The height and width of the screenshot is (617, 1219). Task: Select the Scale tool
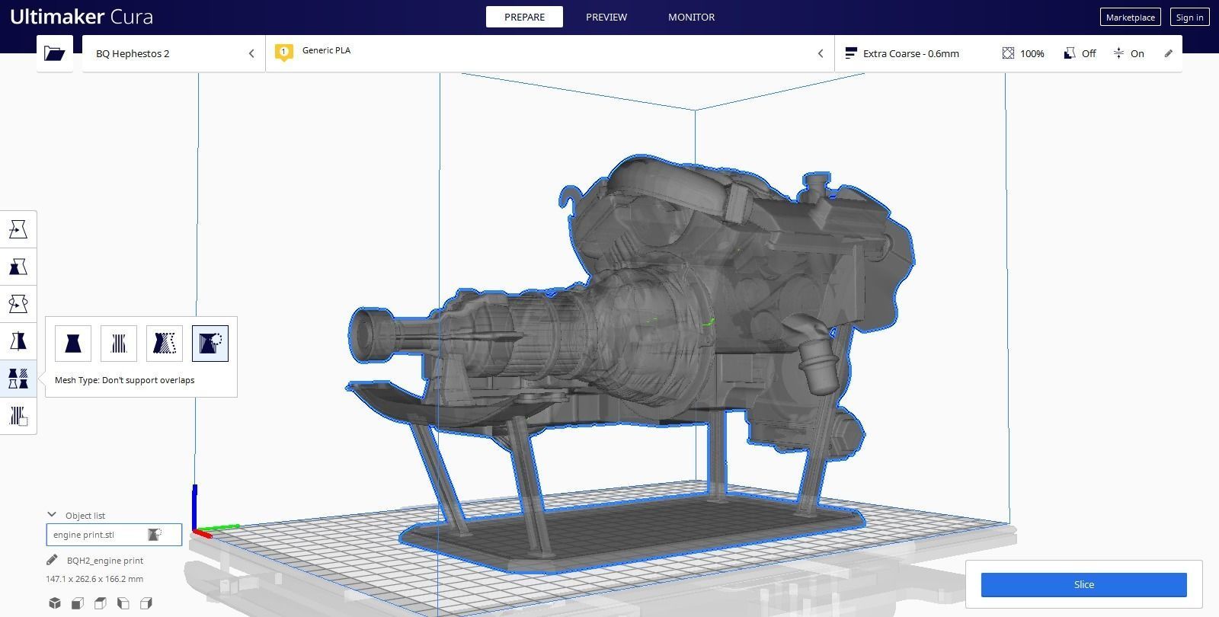[x=18, y=267]
